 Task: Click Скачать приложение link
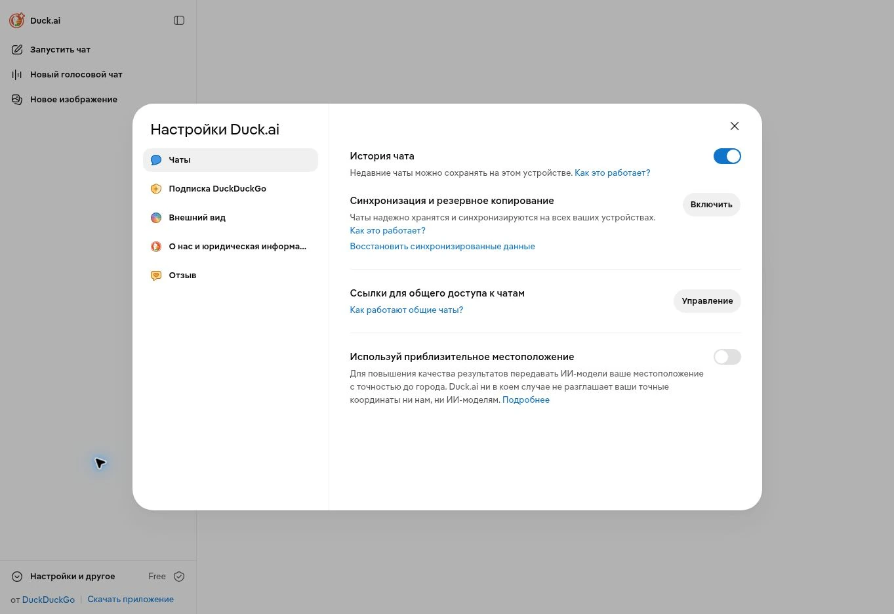point(131,599)
